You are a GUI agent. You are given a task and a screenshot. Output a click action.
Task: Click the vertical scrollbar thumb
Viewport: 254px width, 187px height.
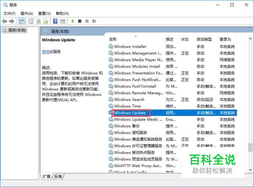click(x=250, y=147)
